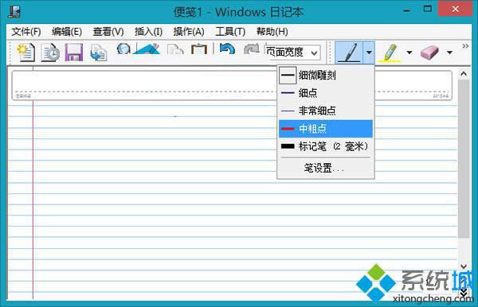The image size is (478, 307).
Task: Choose the 非常细点 pen style
Action: 326,111
